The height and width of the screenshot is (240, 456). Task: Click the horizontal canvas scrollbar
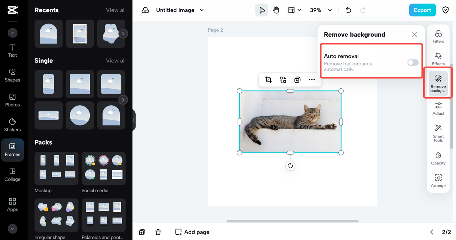292,221
